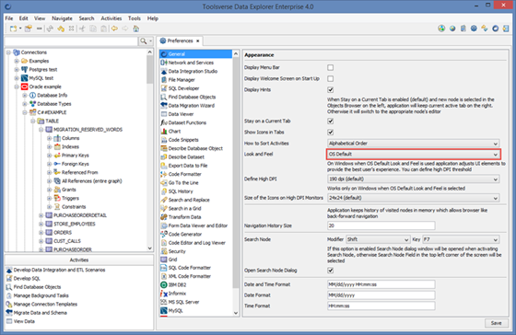516x335 pixels.
Task: Open Search Node Modifier dropdown
Action: 378,239
